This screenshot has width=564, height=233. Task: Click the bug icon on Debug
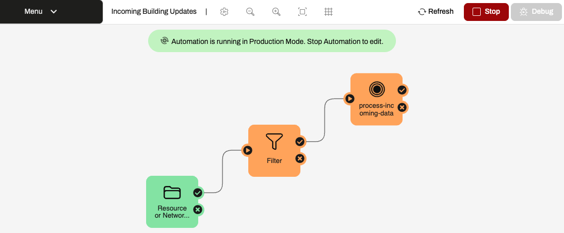524,12
